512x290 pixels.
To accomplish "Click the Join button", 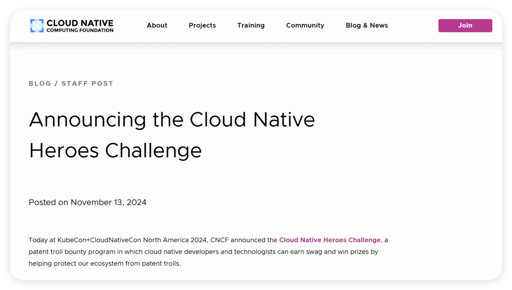I will coord(465,26).
